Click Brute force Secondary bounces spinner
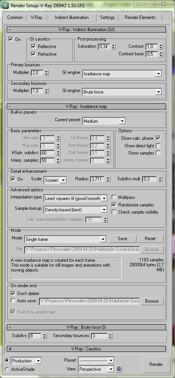 [x=110, y=336]
